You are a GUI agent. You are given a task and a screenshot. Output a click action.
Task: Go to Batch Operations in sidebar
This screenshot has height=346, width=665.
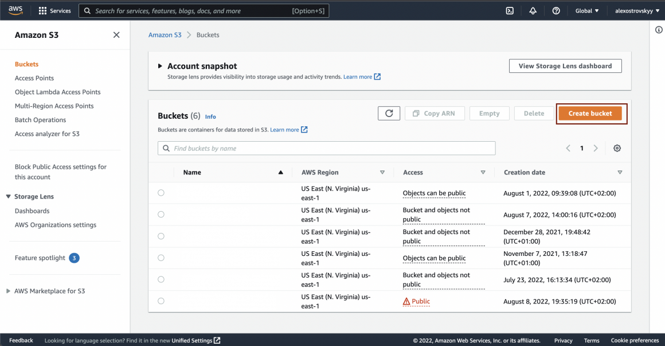pyautogui.click(x=40, y=120)
